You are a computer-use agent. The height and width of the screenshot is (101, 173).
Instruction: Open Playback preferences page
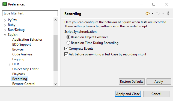click(x=19, y=74)
